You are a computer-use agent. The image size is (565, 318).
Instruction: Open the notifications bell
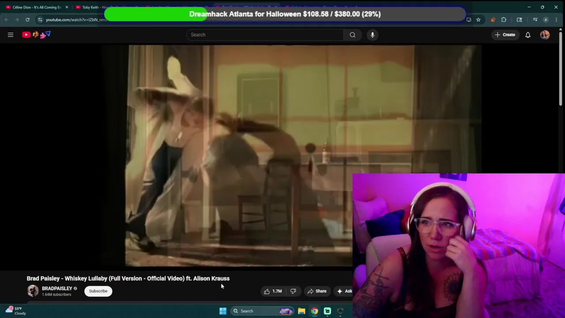click(x=528, y=35)
